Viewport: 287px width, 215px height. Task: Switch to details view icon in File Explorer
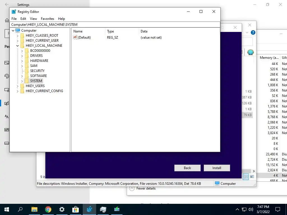[x=246, y=177]
